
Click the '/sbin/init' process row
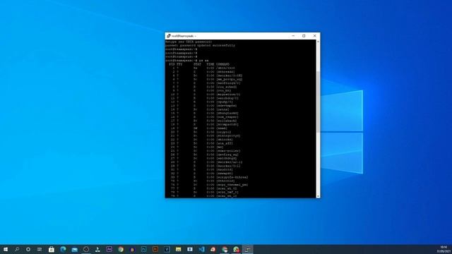pos(204,68)
